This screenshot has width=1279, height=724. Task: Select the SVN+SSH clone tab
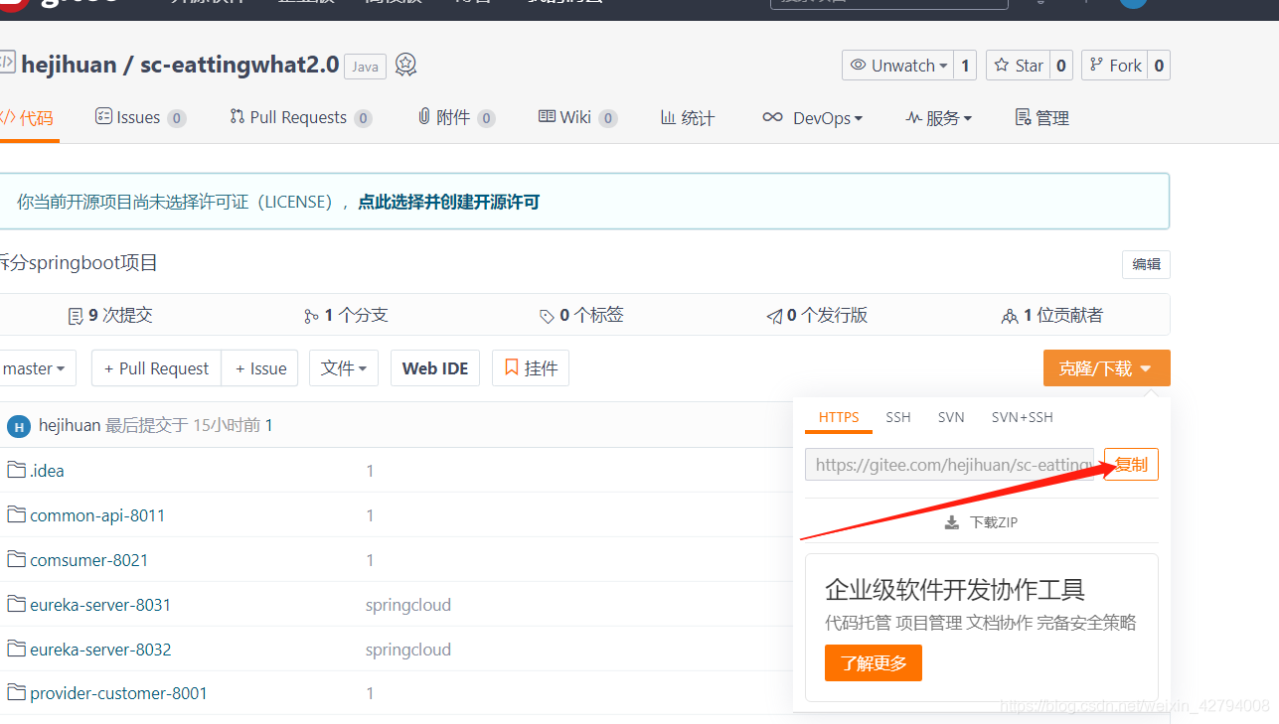coord(1023,417)
